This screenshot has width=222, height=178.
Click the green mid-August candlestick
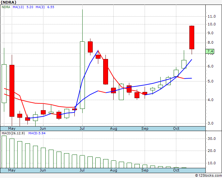click(x=121, y=92)
